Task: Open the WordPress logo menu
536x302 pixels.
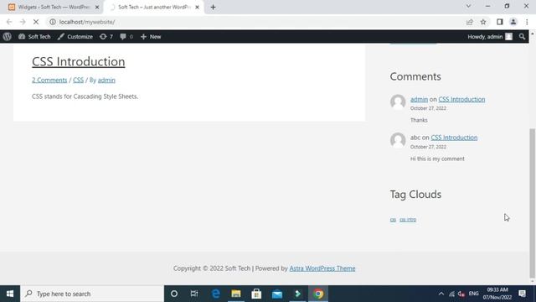Action: (x=8, y=37)
